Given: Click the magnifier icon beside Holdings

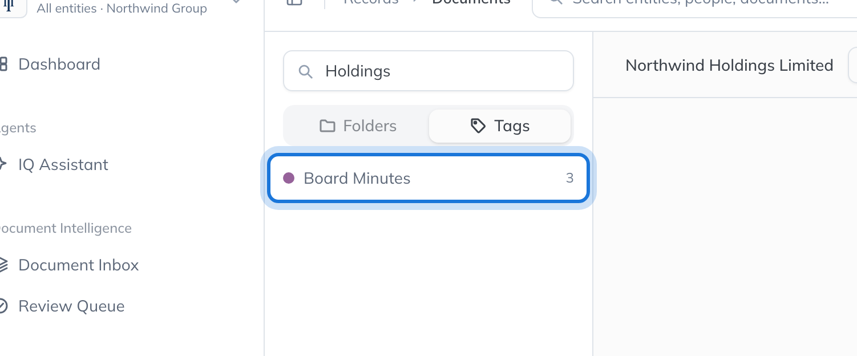Looking at the screenshot, I should (306, 71).
